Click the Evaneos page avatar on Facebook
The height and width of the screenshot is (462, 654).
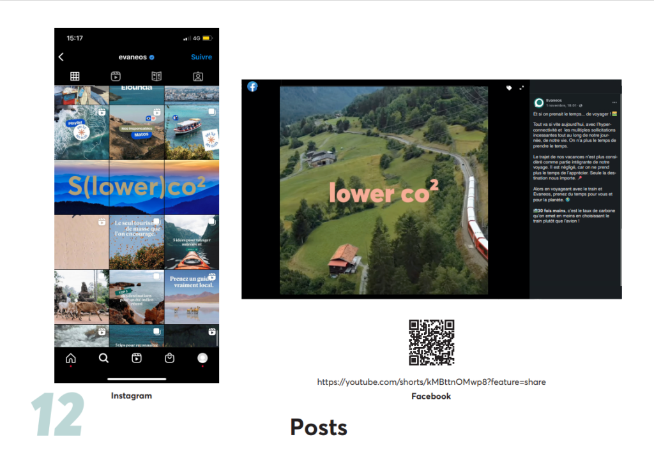539,103
